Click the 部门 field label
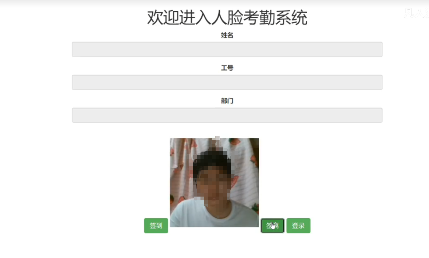 [227, 101]
